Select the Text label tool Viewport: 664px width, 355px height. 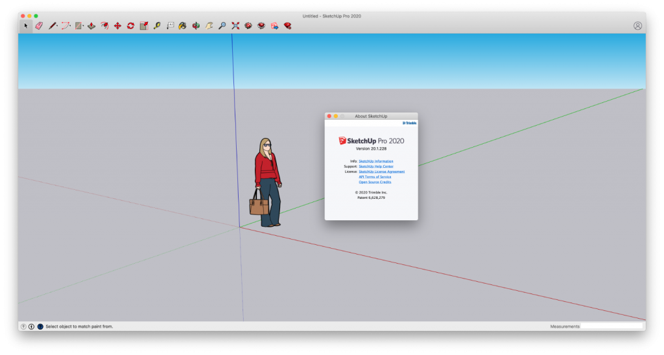[x=170, y=26]
